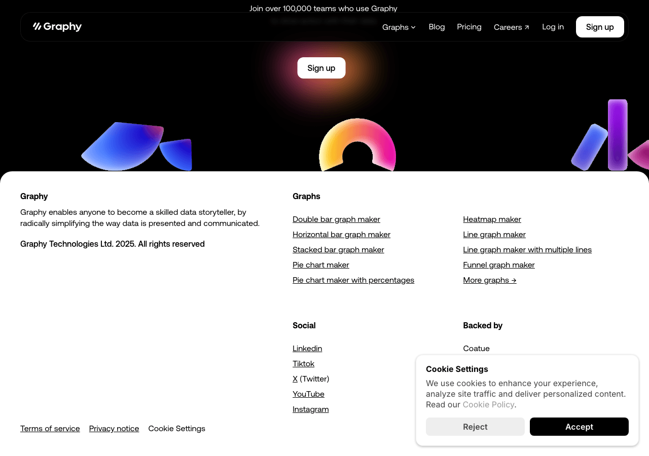This screenshot has height=456, width=649.
Task: Open Stacked bar graph maker link
Action: pyautogui.click(x=338, y=249)
